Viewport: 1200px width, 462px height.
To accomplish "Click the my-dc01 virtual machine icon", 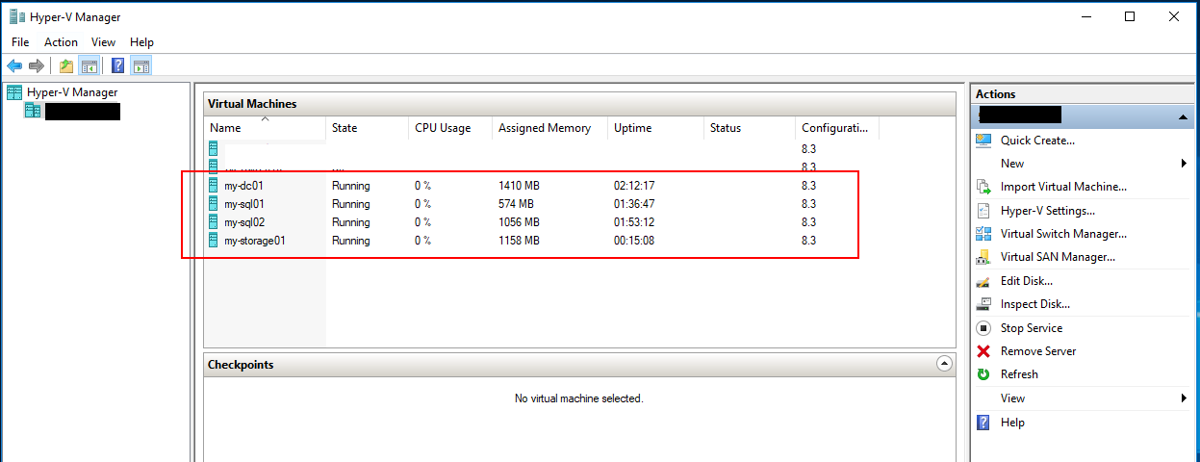I will click(x=214, y=186).
